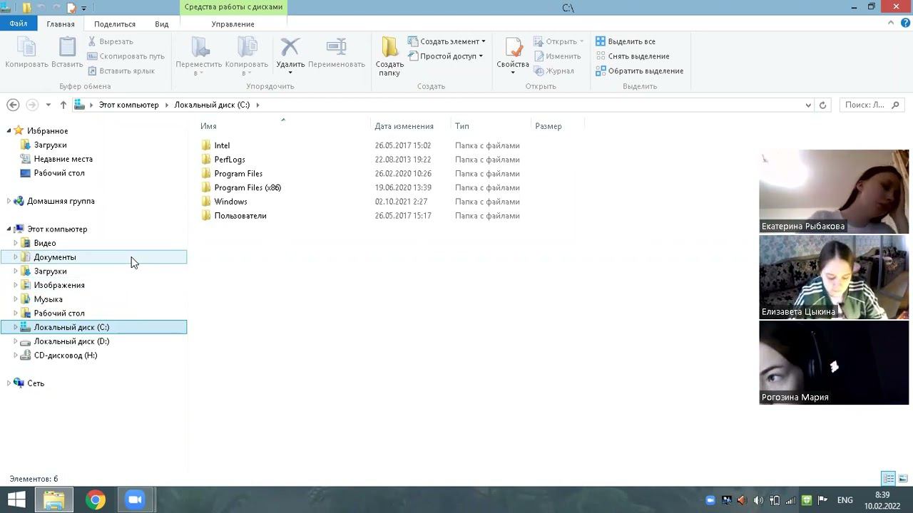Viewport: 913px width, 513px height.
Task: Click the Up one level arrow
Action: [x=63, y=105]
